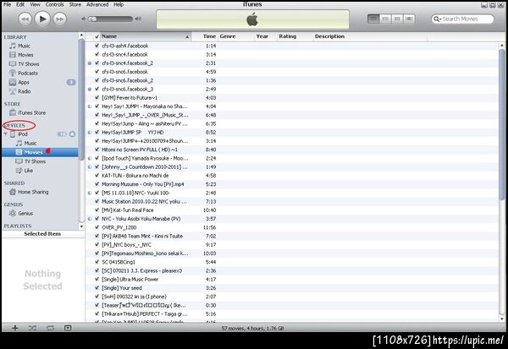The height and width of the screenshot is (349, 508).
Task: Select Movies in the Library section
Action: pyautogui.click(x=25, y=55)
